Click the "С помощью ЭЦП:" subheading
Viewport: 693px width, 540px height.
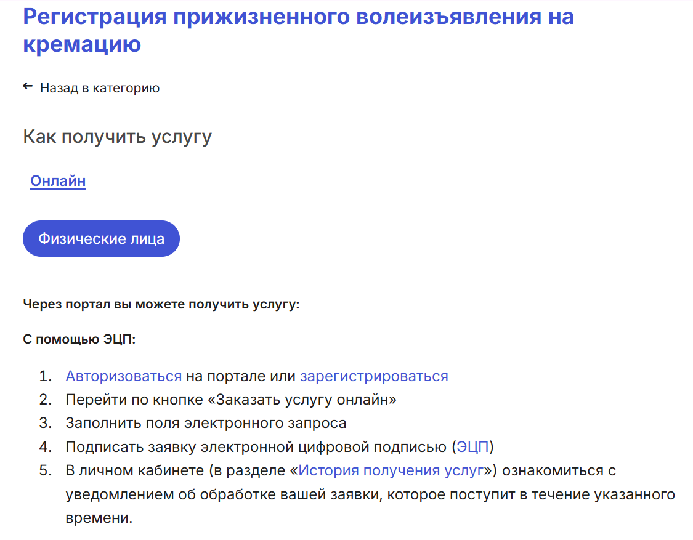tap(79, 339)
